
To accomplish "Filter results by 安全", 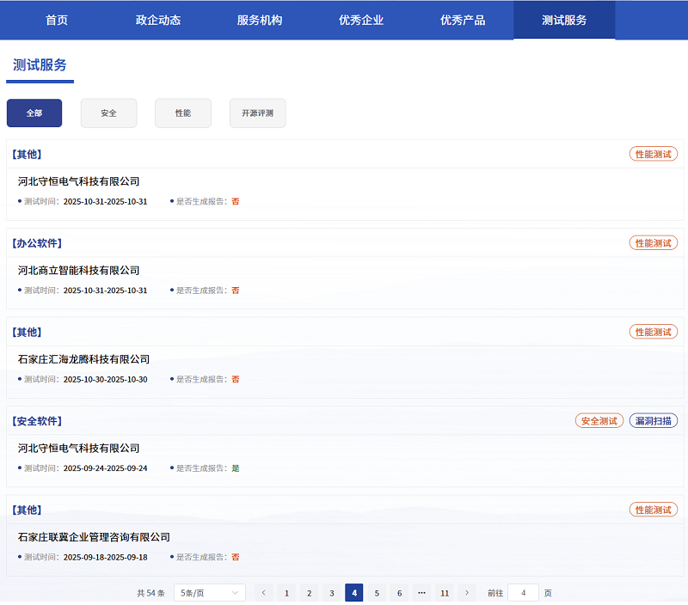I will (108, 113).
